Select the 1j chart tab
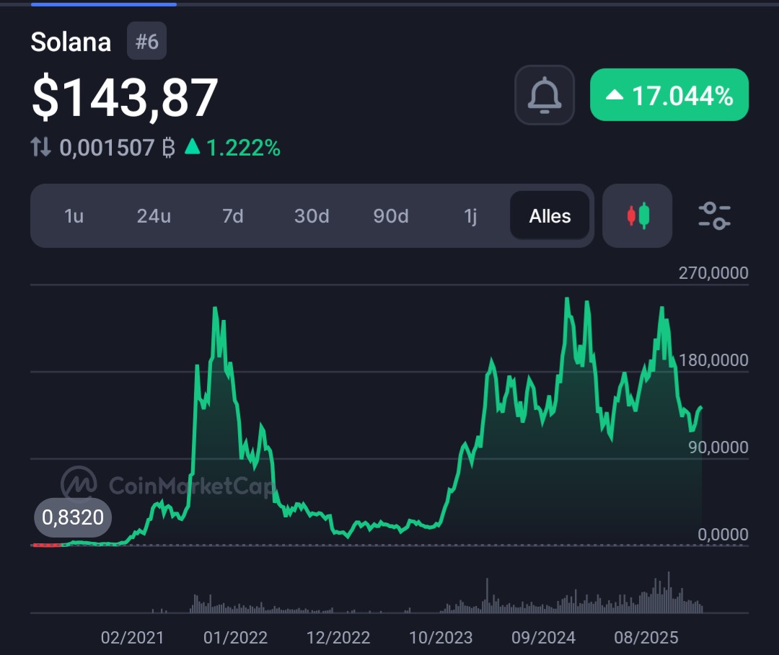 [470, 215]
